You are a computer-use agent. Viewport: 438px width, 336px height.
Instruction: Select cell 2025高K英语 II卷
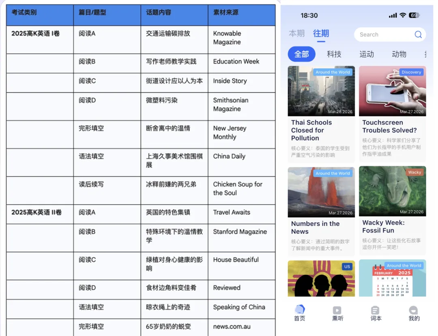(x=40, y=214)
